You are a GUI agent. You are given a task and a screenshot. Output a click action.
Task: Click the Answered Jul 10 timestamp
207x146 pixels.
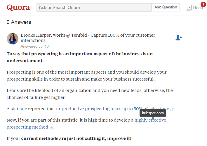tap(34, 47)
